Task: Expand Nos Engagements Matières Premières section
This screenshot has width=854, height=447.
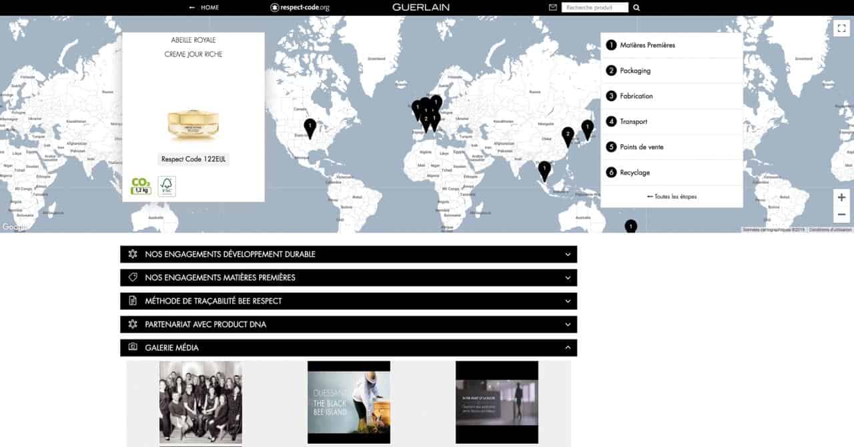Action: (348, 278)
